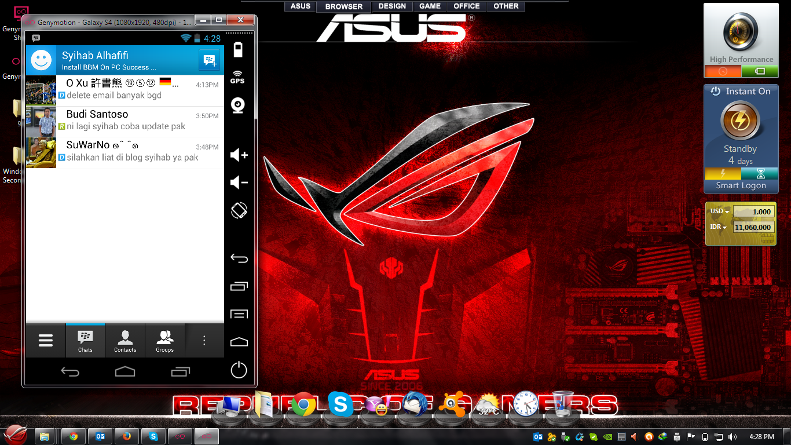Open Thunderbird from the dock
This screenshot has width=791, height=445.
[415, 404]
